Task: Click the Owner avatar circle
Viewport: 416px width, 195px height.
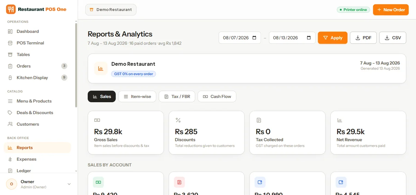Action: (x=11, y=184)
